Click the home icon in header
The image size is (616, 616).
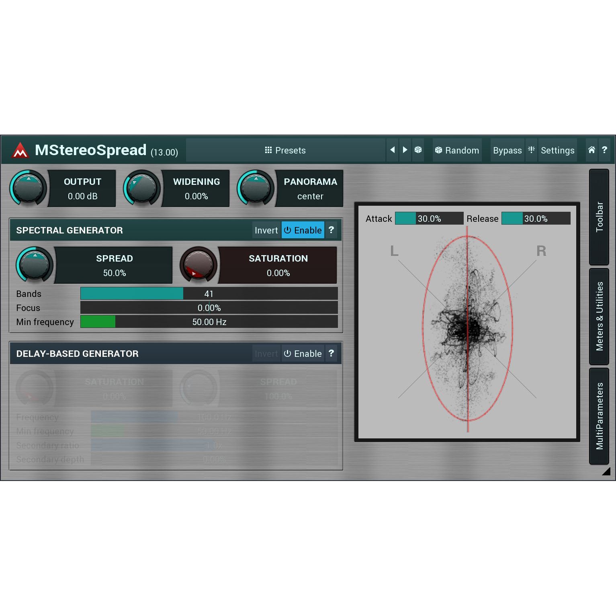click(x=591, y=150)
